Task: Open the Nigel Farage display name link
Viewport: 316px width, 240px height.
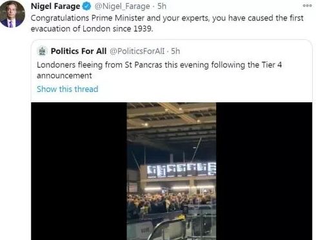Action: [55, 6]
